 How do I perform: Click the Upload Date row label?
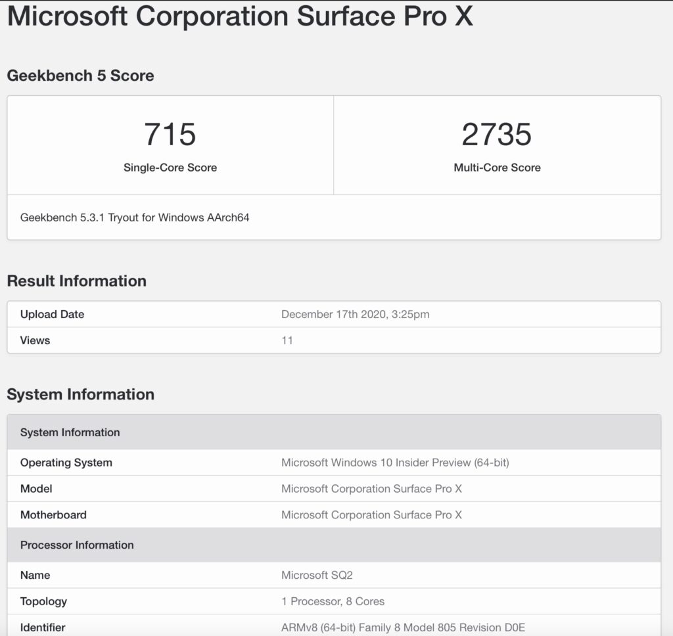(52, 314)
